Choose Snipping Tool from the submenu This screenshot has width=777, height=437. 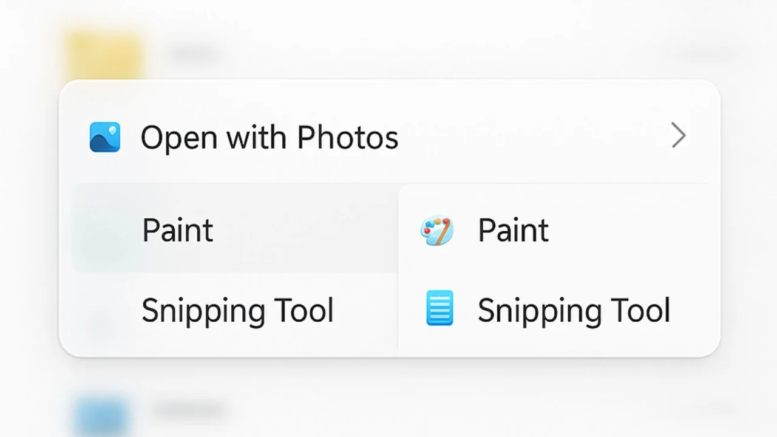click(x=573, y=310)
